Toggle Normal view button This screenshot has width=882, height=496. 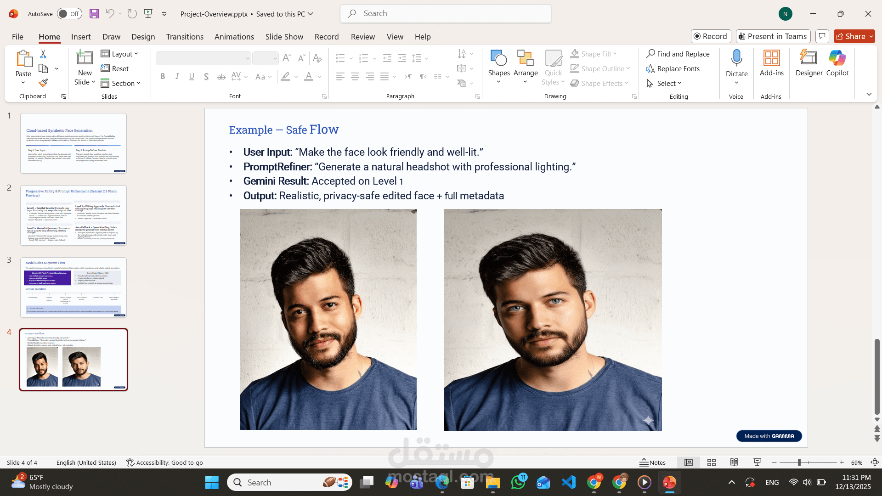[688, 462]
